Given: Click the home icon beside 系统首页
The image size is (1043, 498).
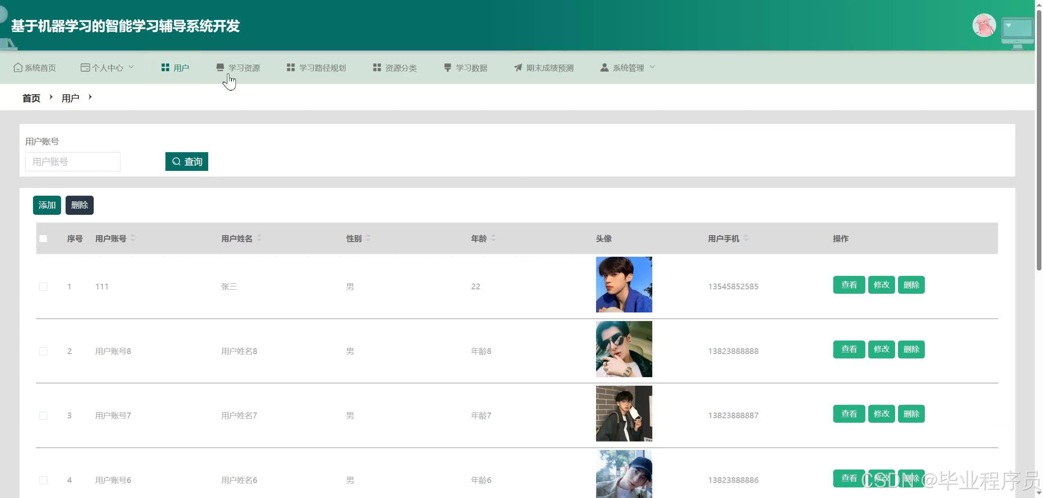Looking at the screenshot, I should (x=18, y=68).
